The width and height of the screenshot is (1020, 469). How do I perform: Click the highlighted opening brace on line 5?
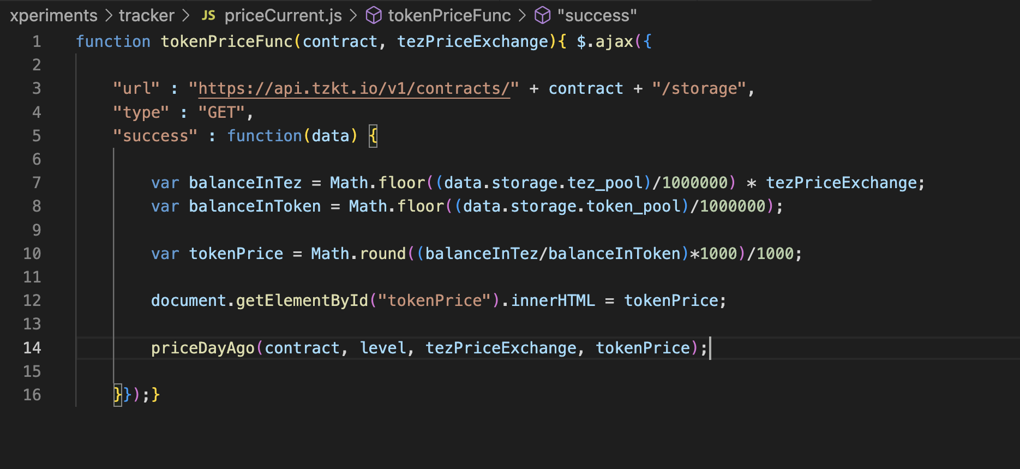pyautogui.click(x=373, y=135)
